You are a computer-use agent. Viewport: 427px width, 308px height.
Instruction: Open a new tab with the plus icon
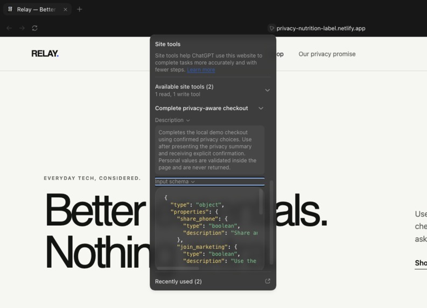80,10
